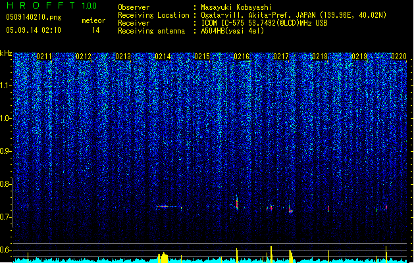Select the file name 0509140210.png
This screenshot has height=263, width=414.
(34, 17)
